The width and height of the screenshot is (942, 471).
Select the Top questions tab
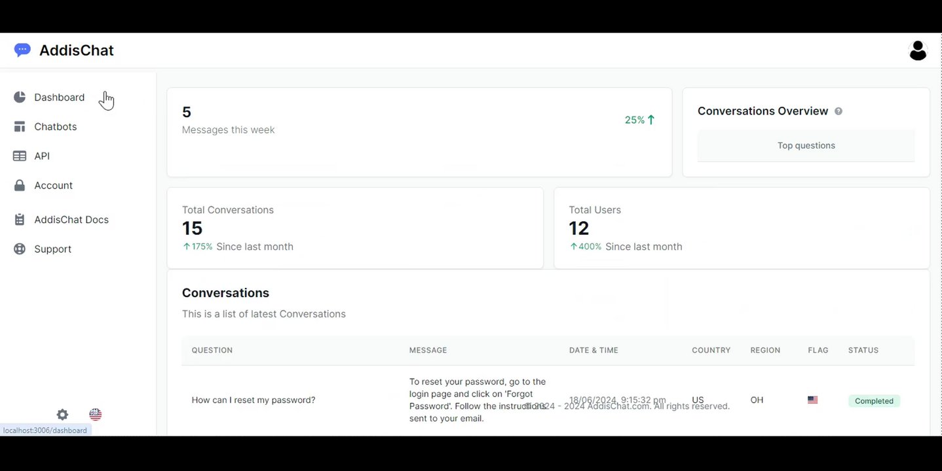pos(806,146)
